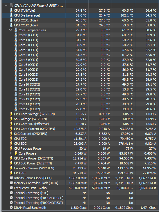Select the Core7 (CCD1) row
The width and height of the screenshot is (159, 212).
(81, 70)
